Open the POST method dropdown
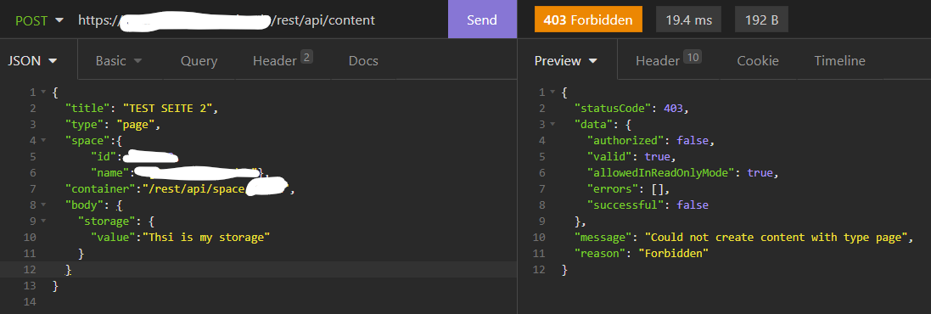 [39, 20]
